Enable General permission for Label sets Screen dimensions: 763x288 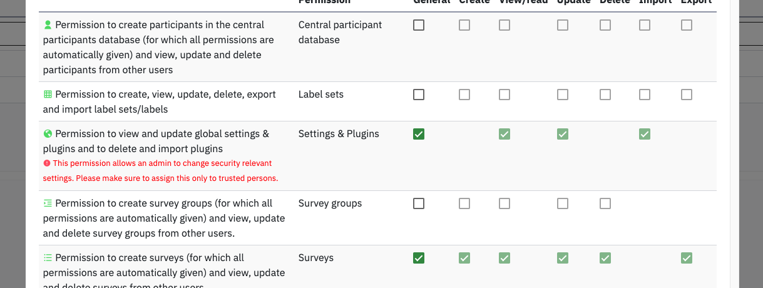(419, 95)
